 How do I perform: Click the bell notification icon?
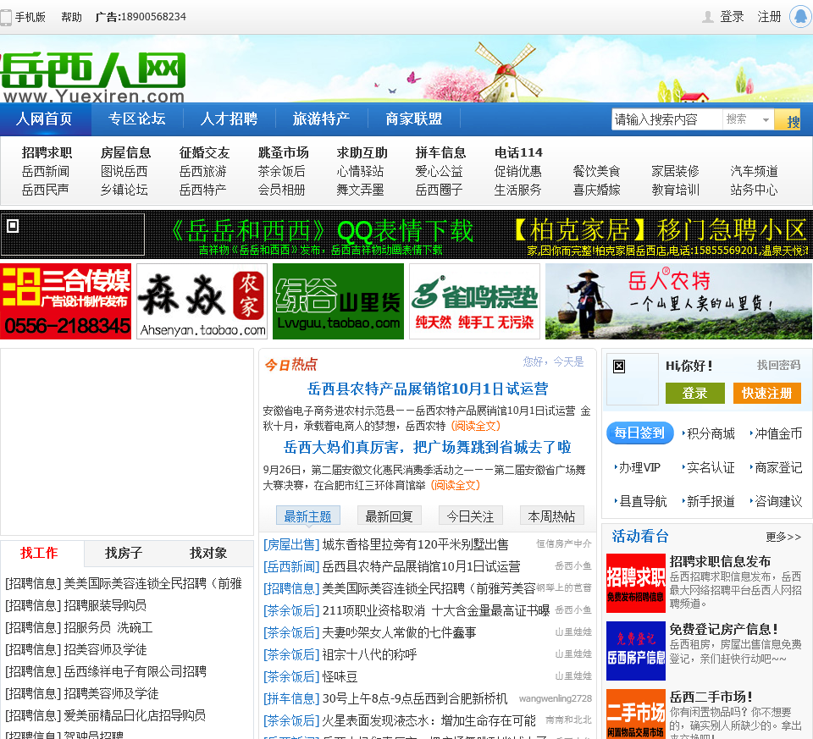[800, 17]
